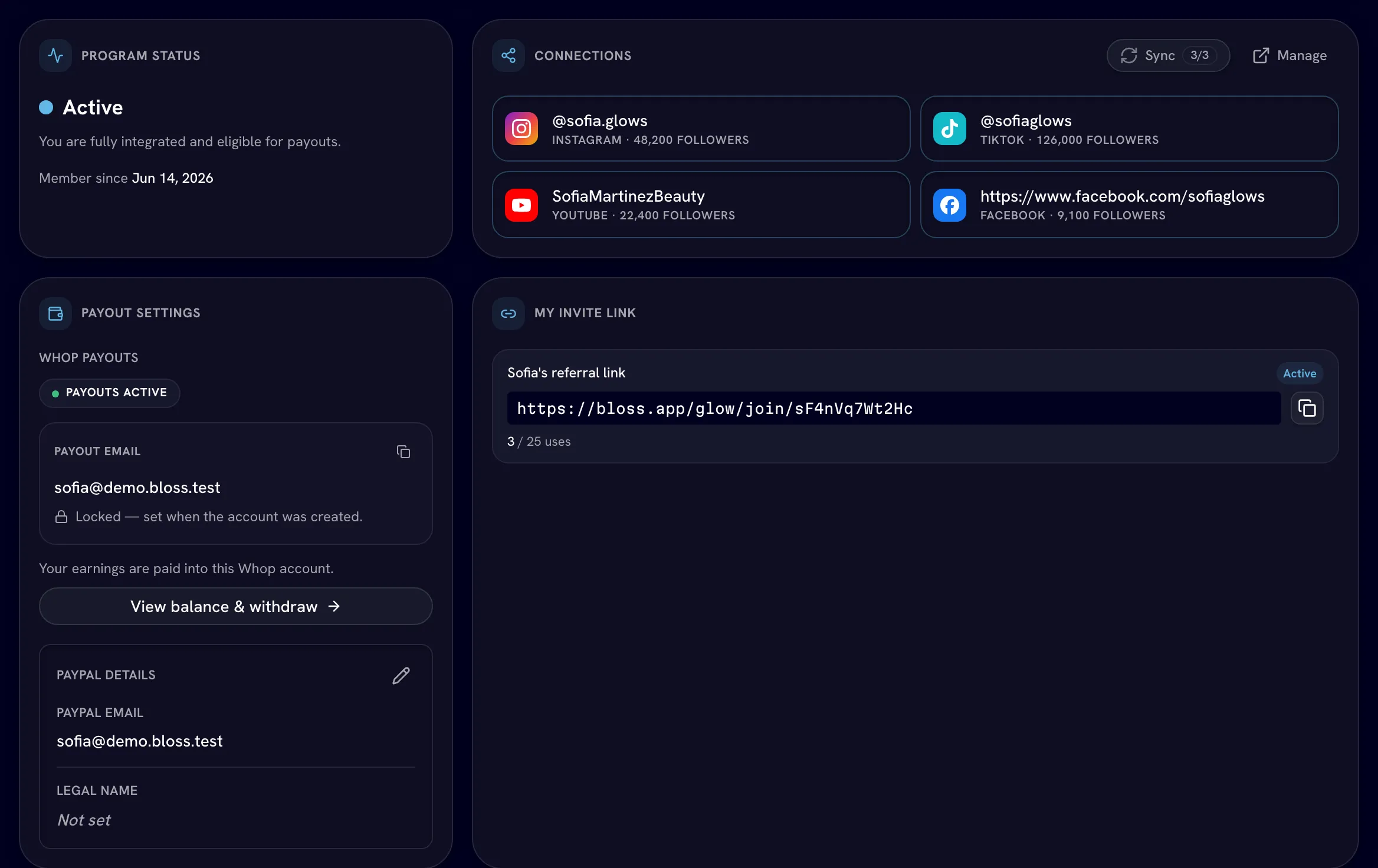This screenshot has height=868, width=1378.
Task: Copy the referral link with copy icon
Action: click(1307, 408)
